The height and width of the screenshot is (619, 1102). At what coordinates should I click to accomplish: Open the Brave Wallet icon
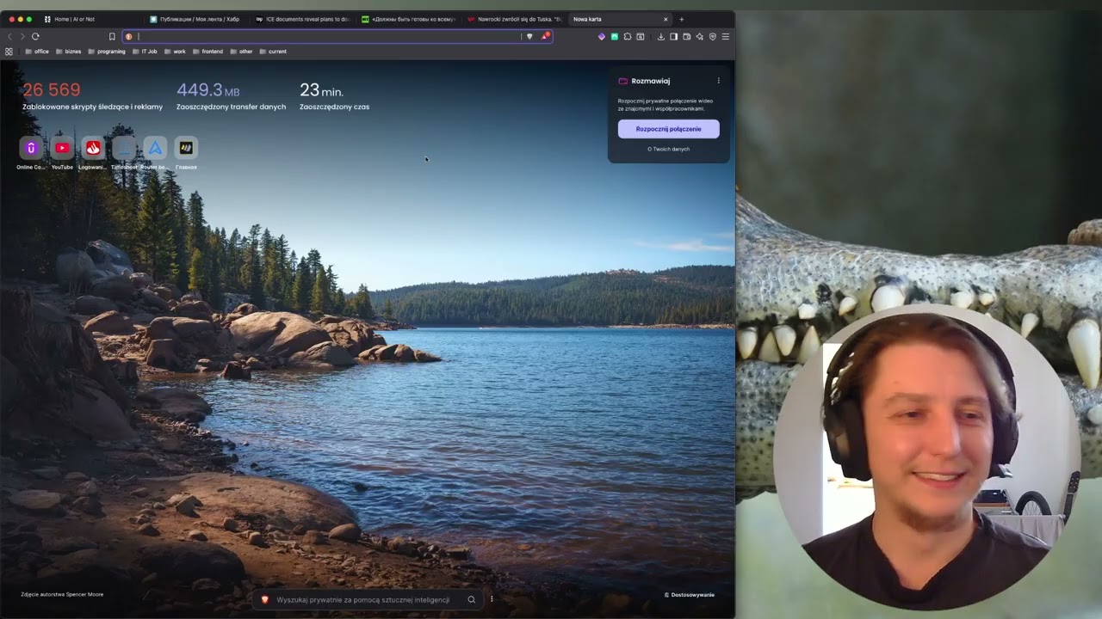click(x=686, y=36)
